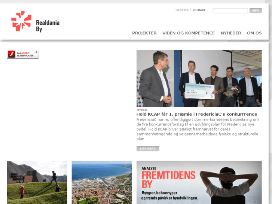Viewport: 272px width, 204px height.
Task: Click the FredericiaC prize ceremony photo
Action: click(x=199, y=78)
